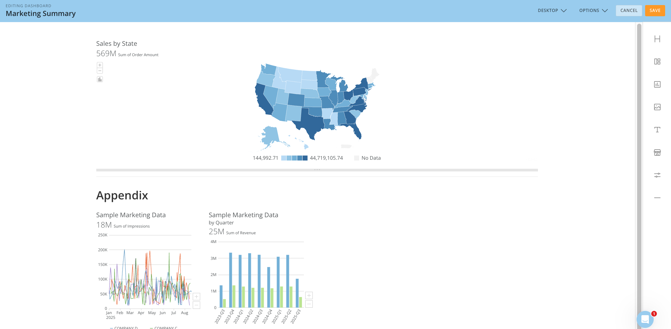Insert an image using the picture icon
The image size is (671, 329).
click(x=657, y=107)
